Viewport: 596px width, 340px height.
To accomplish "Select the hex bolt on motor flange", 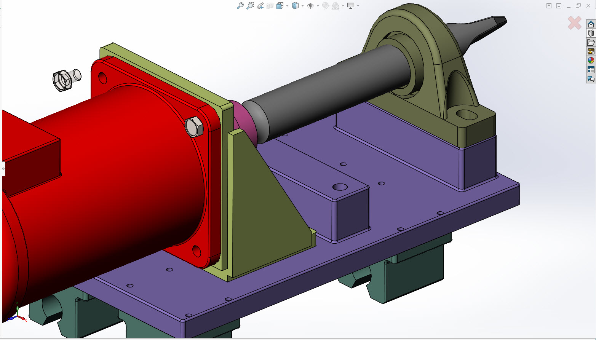I will coord(194,127).
